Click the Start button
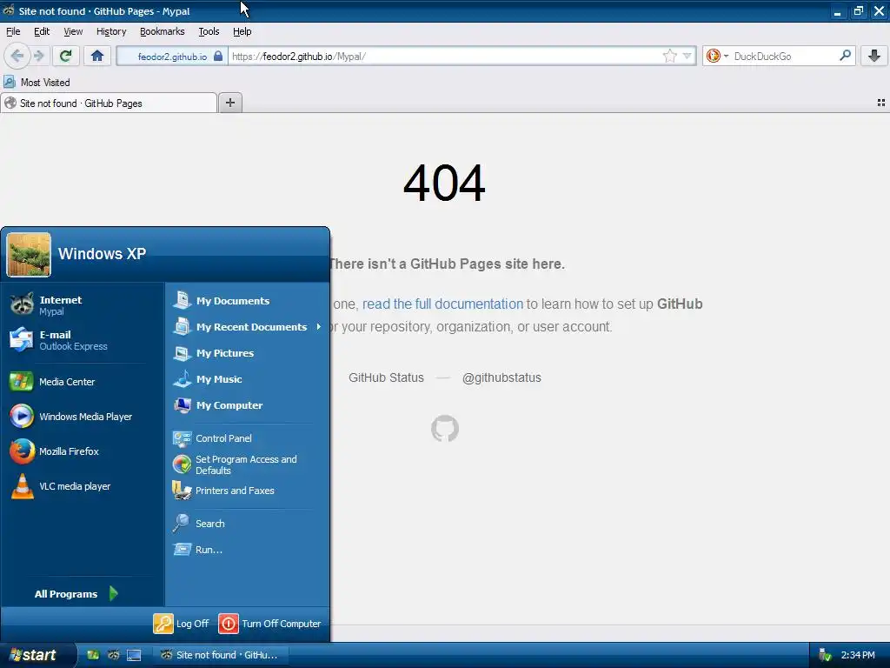The width and height of the screenshot is (890, 668). pyautogui.click(x=37, y=655)
